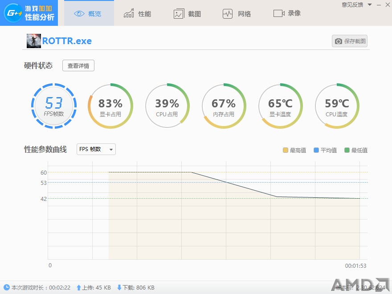Open 查看详情 hardware details
The height and width of the screenshot is (294, 392).
coord(78,65)
